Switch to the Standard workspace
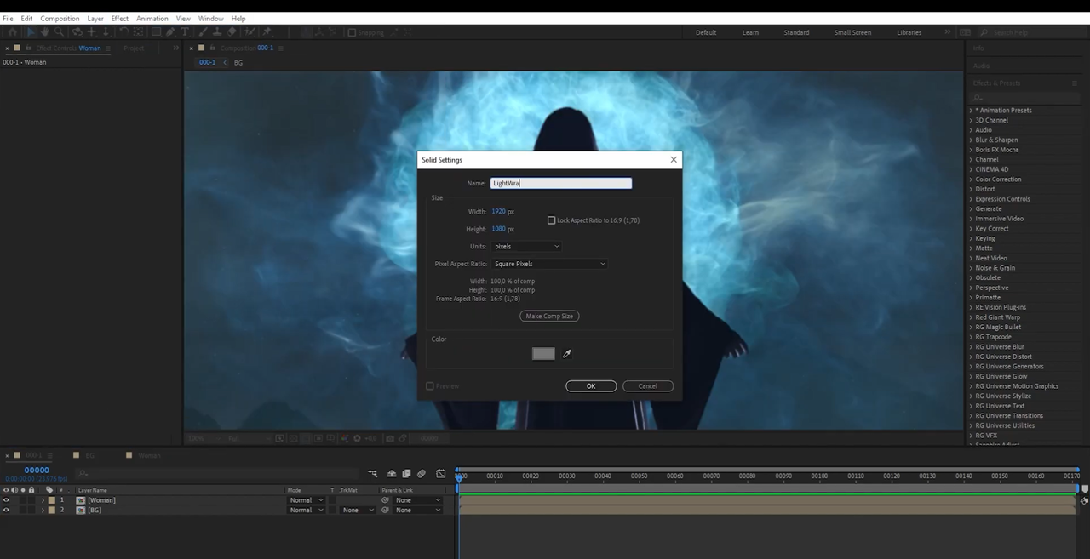1090x559 pixels. click(796, 32)
